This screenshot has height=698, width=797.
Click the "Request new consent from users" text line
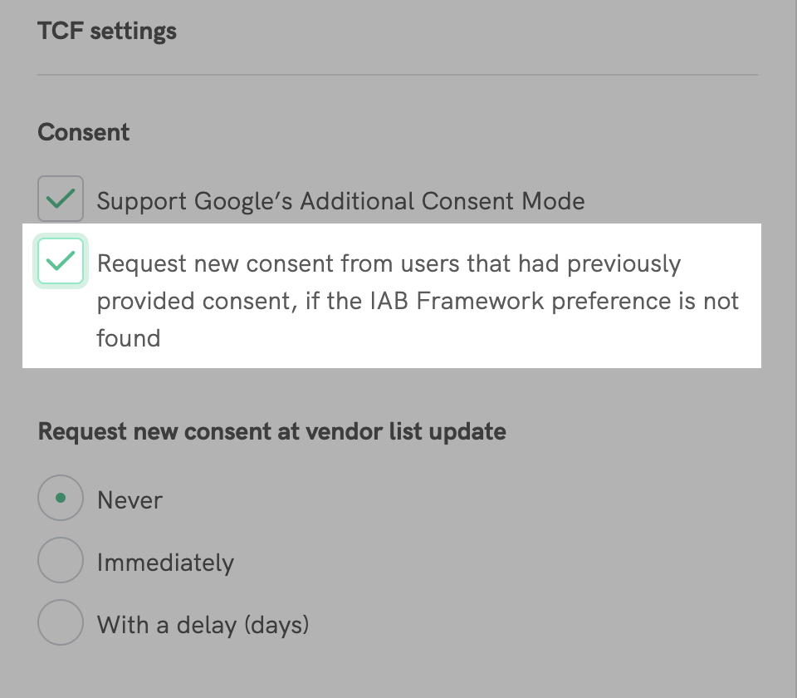point(389,264)
